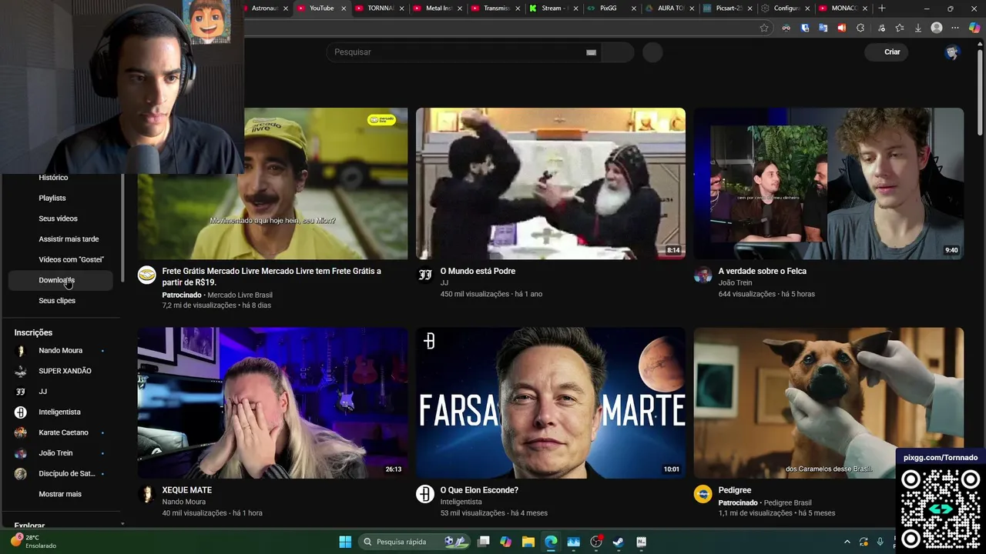The width and height of the screenshot is (986, 554).
Task: Click the search submit button
Action: point(617,52)
